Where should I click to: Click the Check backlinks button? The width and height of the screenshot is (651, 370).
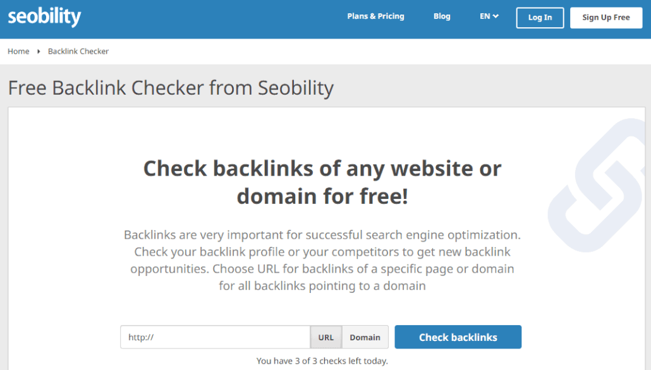(458, 337)
